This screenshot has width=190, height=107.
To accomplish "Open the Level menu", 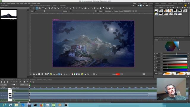I will click(x=17, y=3).
